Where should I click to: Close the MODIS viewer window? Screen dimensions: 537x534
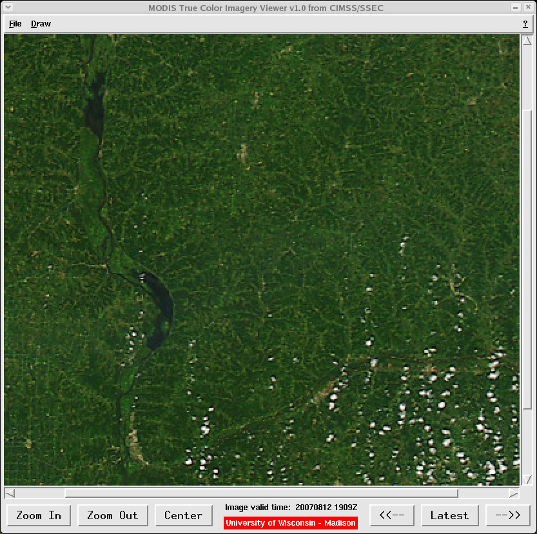point(528,7)
